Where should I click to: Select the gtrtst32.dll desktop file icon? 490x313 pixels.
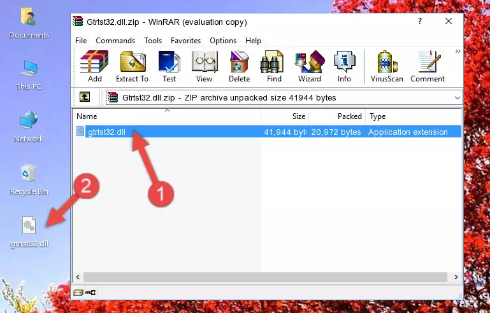coord(29,232)
